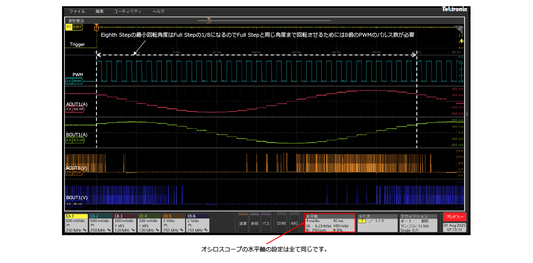This screenshot has width=533, height=263.
Task: Add a reference waveform with 参照
Action: tap(254, 223)
